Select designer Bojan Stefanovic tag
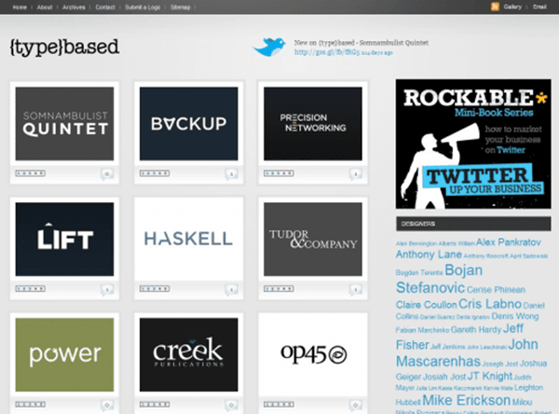The height and width of the screenshot is (414, 559). click(x=439, y=279)
